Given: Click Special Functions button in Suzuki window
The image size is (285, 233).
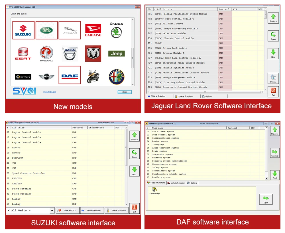Looking at the screenshot, I should (117, 211).
